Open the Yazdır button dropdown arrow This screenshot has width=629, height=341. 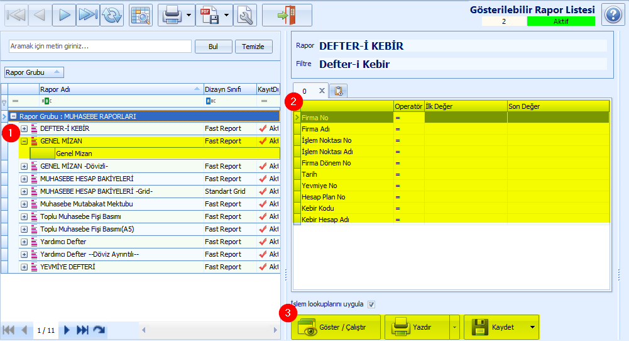click(x=452, y=327)
